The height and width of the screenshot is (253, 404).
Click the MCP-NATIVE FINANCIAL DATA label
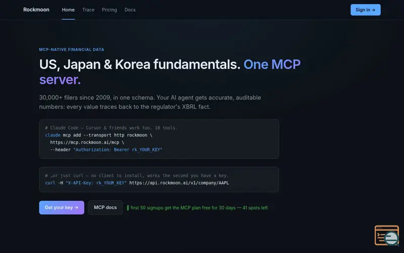click(x=72, y=50)
